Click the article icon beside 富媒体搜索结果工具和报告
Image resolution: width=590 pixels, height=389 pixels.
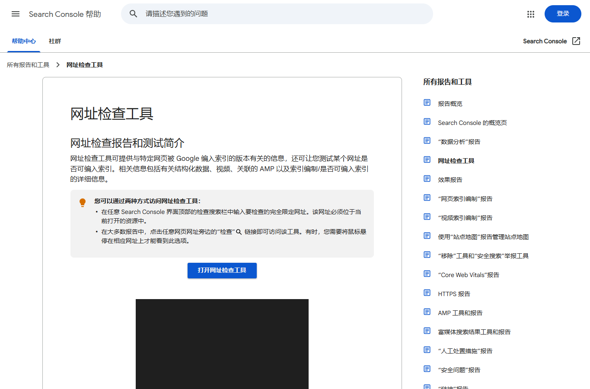(x=427, y=331)
